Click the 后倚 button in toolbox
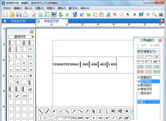 148,67
